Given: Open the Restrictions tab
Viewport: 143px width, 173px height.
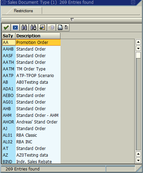Looking at the screenshot, I should pos(23,11).
